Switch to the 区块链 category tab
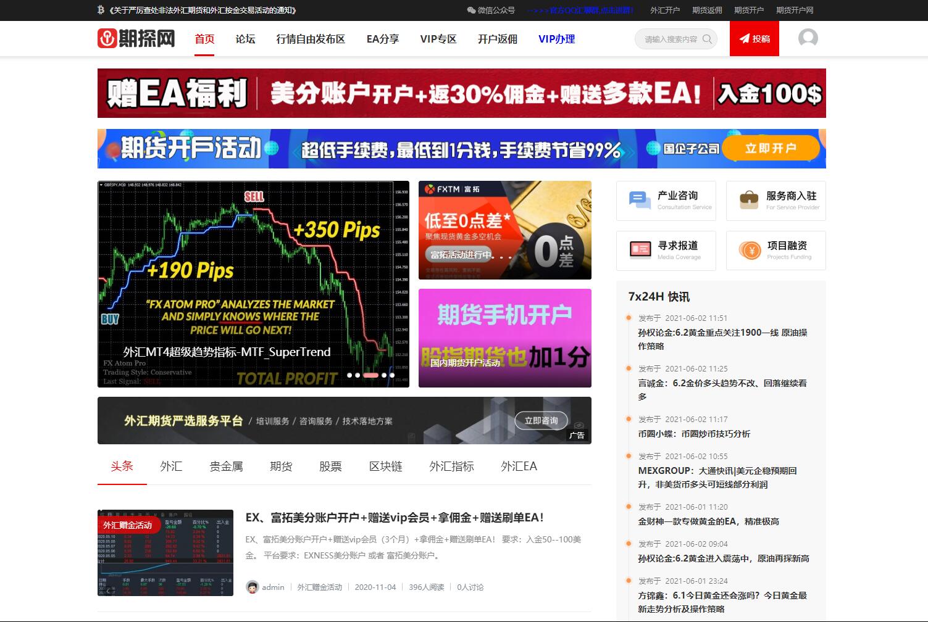 click(x=385, y=466)
